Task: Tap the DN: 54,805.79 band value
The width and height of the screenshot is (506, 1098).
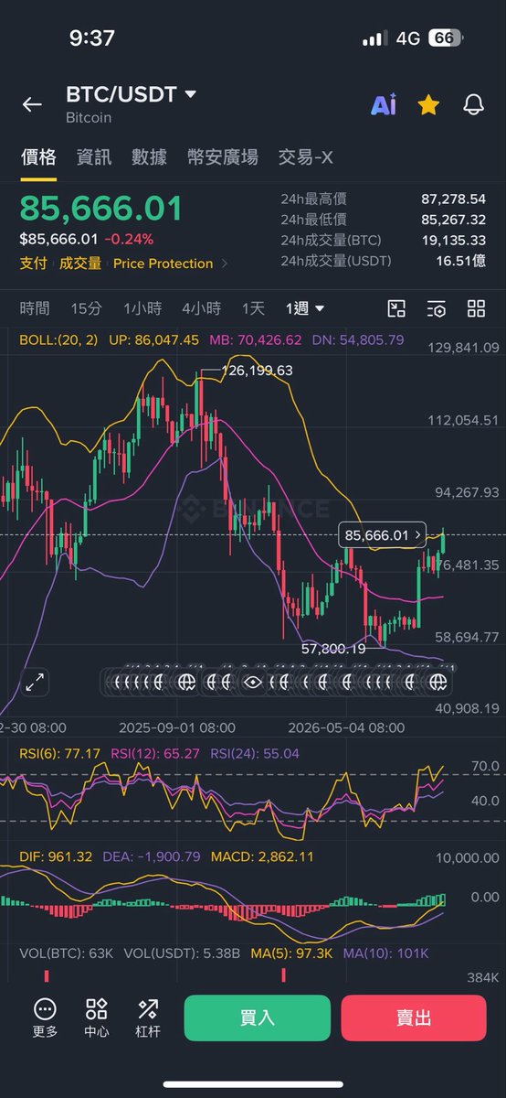Action: 358,339
